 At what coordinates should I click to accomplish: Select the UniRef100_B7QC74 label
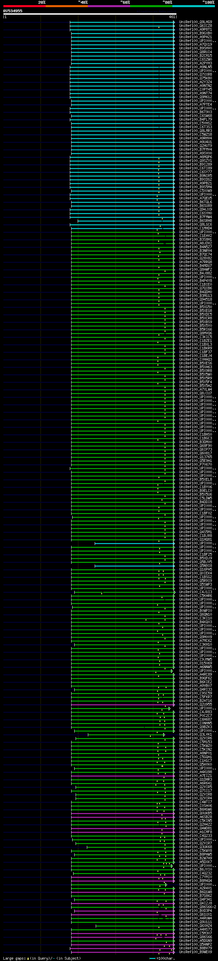[x=196, y=254]
